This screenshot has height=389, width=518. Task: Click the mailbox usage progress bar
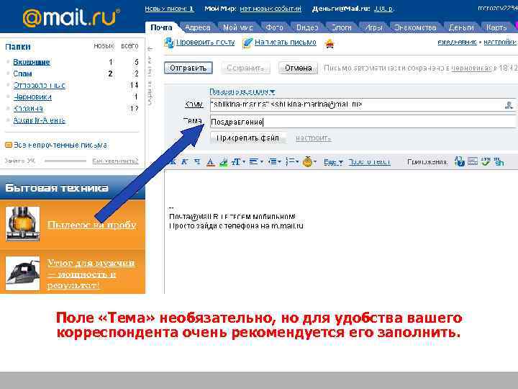[65, 161]
